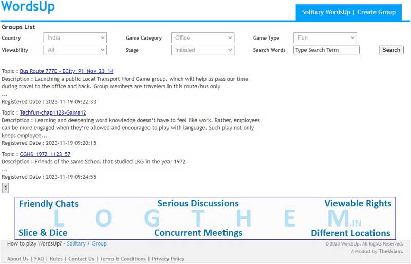Open the About Us footer link
411x264 pixels.
pyautogui.click(x=18, y=259)
